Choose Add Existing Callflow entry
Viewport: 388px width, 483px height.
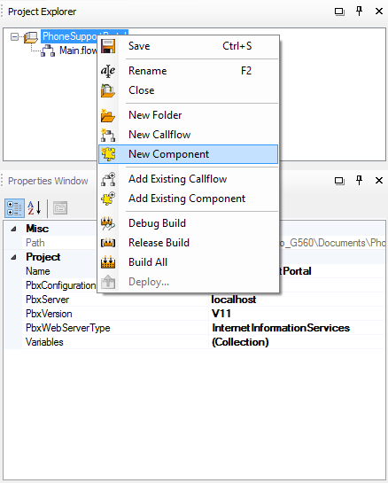(188, 179)
